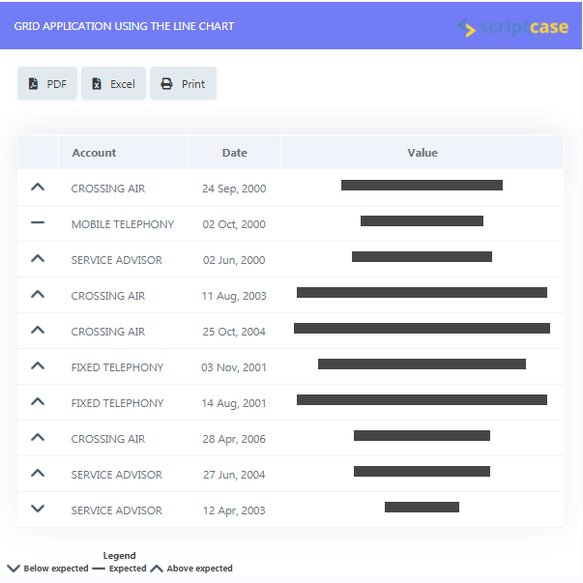
Task: Click the value bar for MOBILE TELEPHONY
Action: [422, 220]
